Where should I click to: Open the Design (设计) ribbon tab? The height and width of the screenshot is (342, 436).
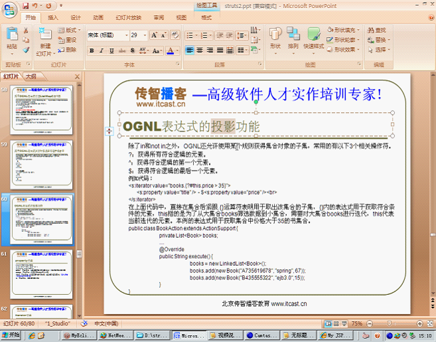click(x=76, y=18)
